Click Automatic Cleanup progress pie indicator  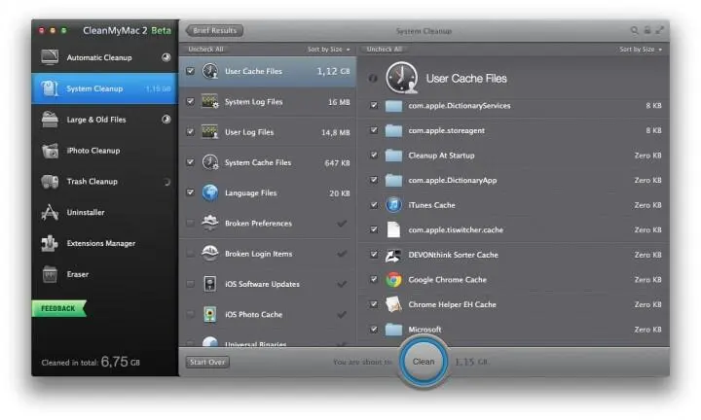coord(166,57)
